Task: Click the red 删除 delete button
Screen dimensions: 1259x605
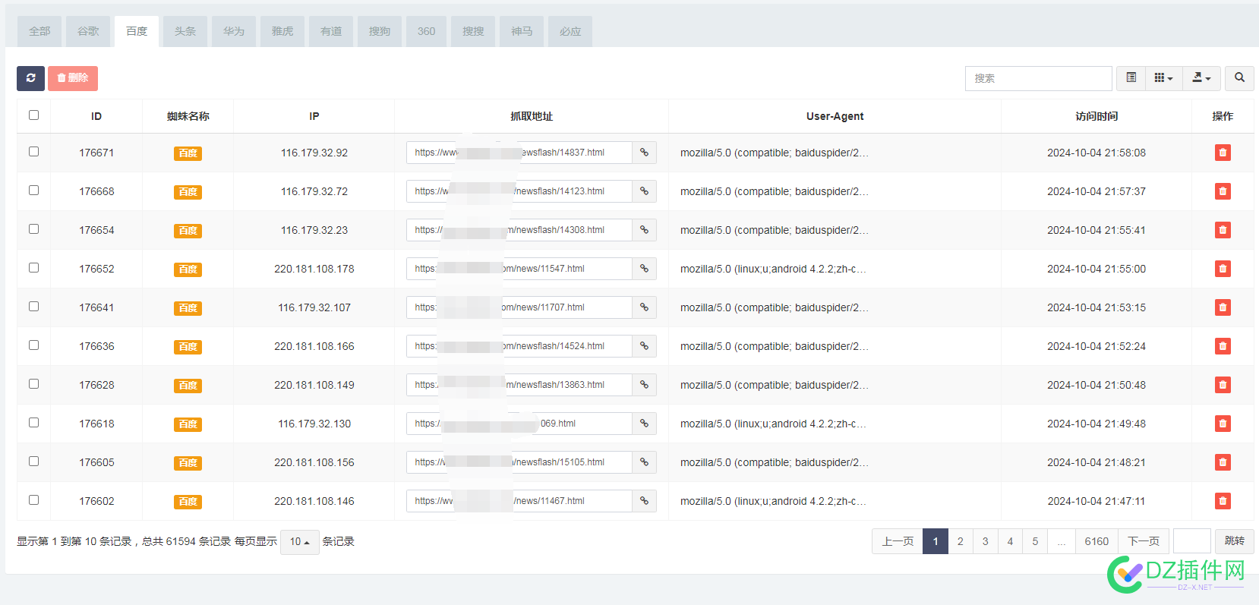Action: click(73, 78)
